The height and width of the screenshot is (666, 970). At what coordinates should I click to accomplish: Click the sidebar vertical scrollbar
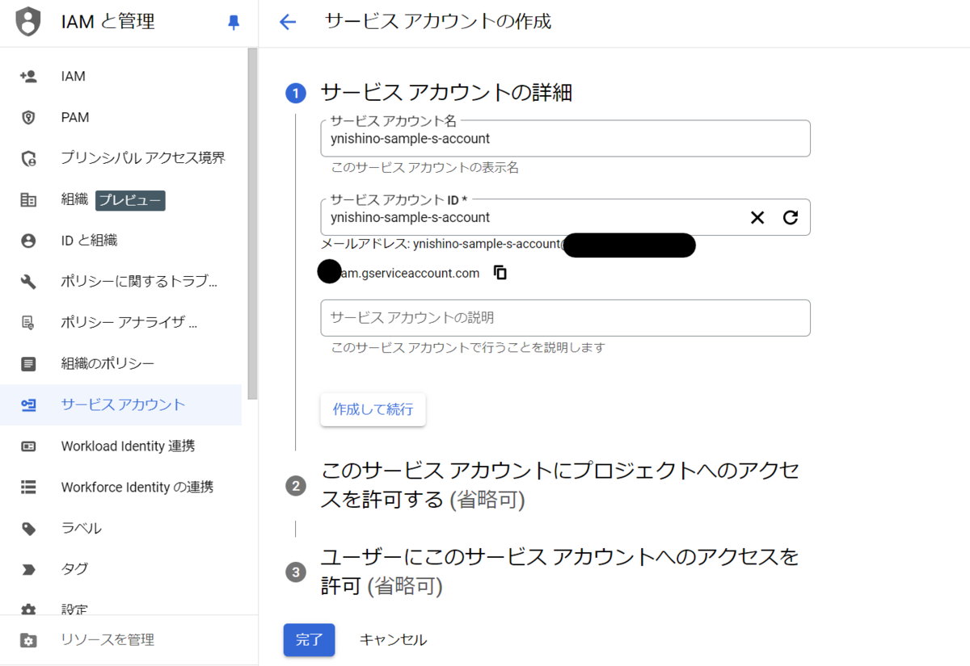[x=253, y=224]
